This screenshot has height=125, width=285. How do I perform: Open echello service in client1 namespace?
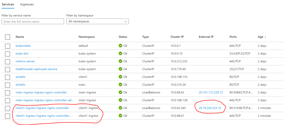20,77
